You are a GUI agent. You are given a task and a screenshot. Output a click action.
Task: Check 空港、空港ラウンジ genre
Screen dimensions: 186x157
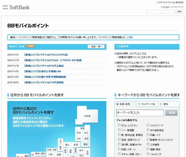(x=119, y=140)
